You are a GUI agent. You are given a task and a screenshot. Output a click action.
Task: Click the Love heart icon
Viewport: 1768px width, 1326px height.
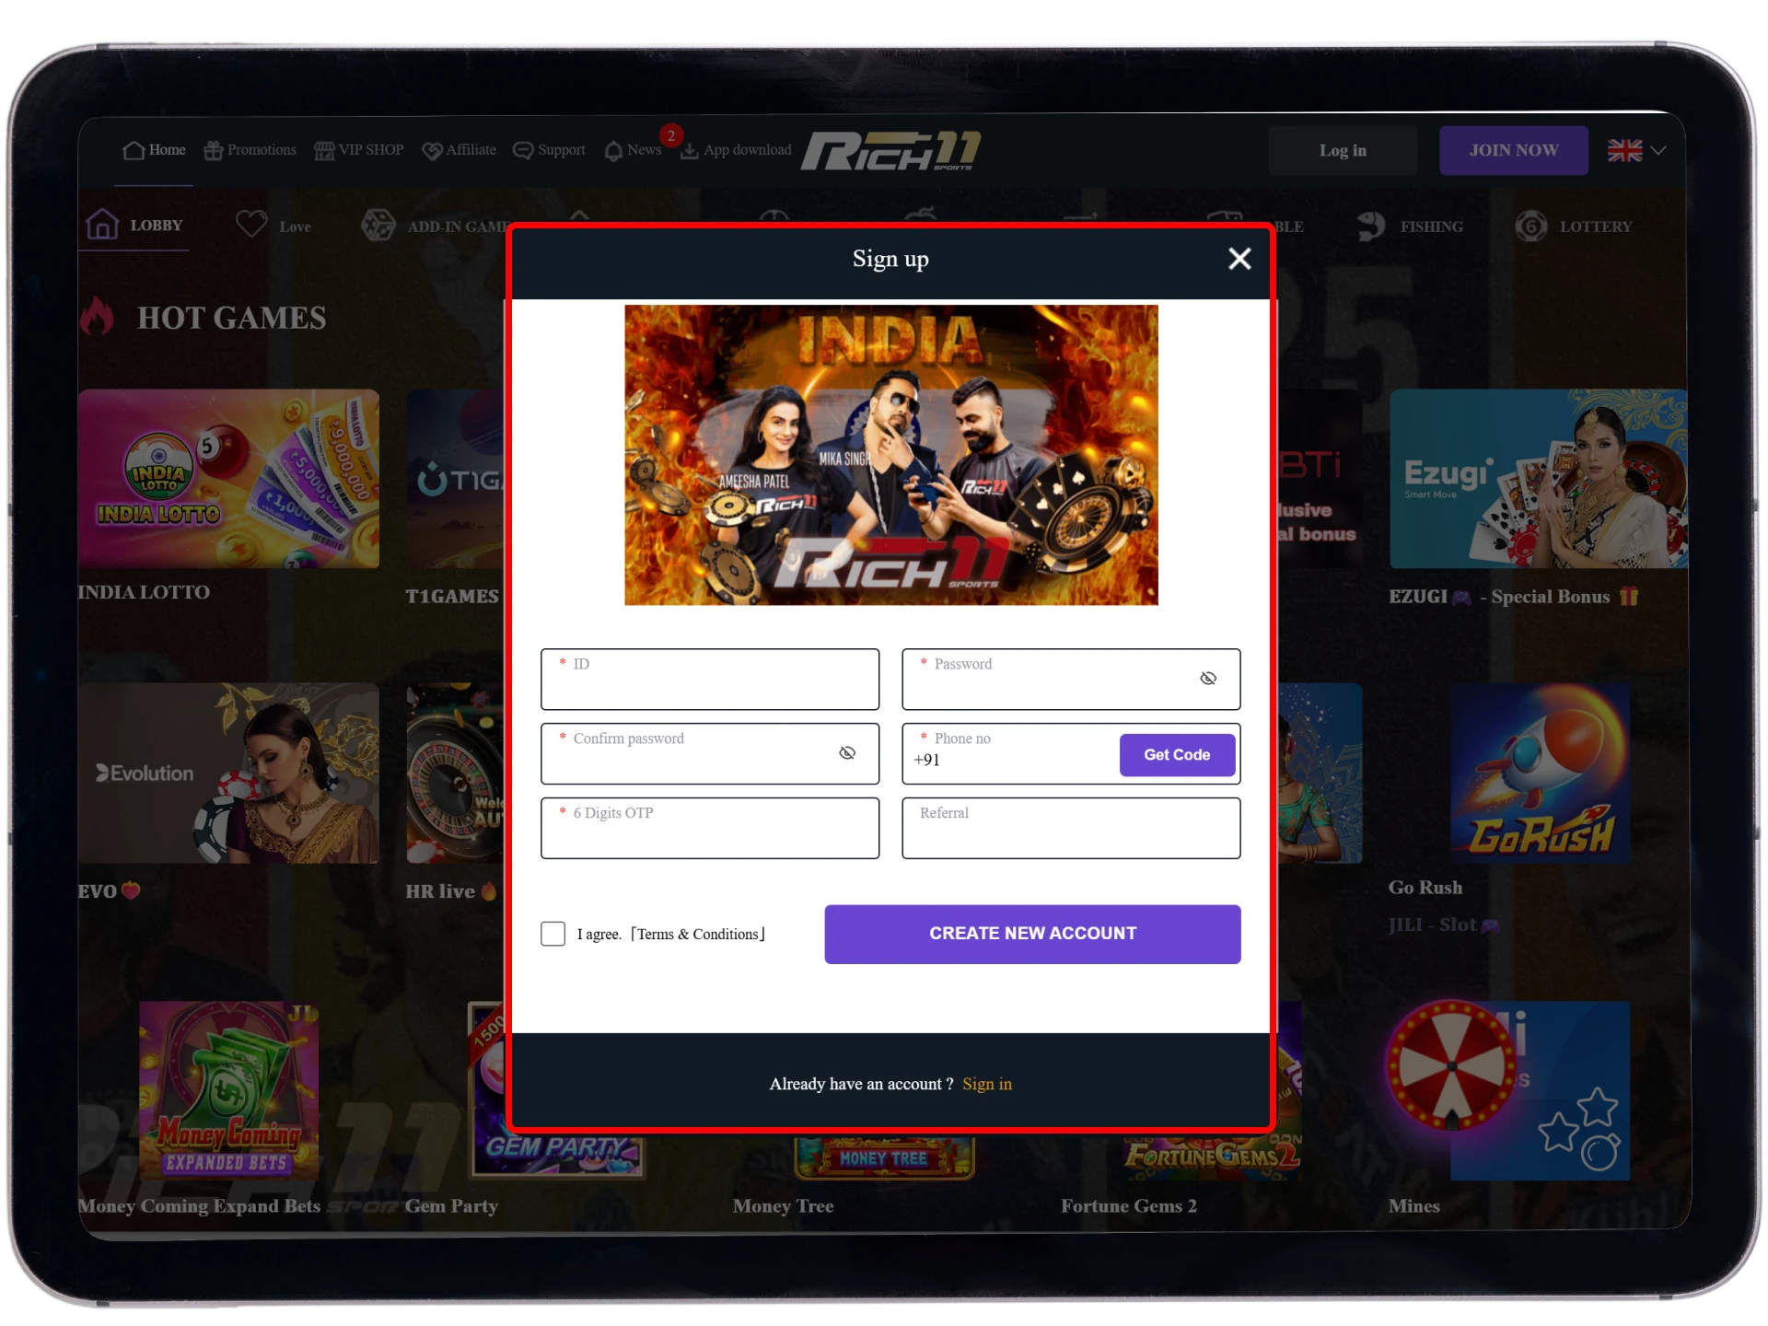click(x=250, y=224)
